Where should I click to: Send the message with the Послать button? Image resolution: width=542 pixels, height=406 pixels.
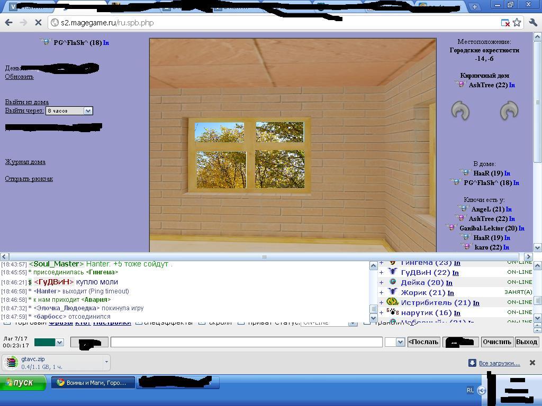[x=423, y=342]
